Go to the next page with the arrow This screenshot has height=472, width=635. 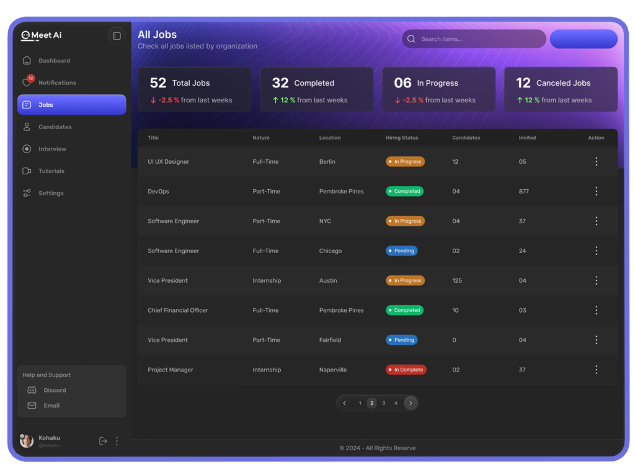click(411, 403)
